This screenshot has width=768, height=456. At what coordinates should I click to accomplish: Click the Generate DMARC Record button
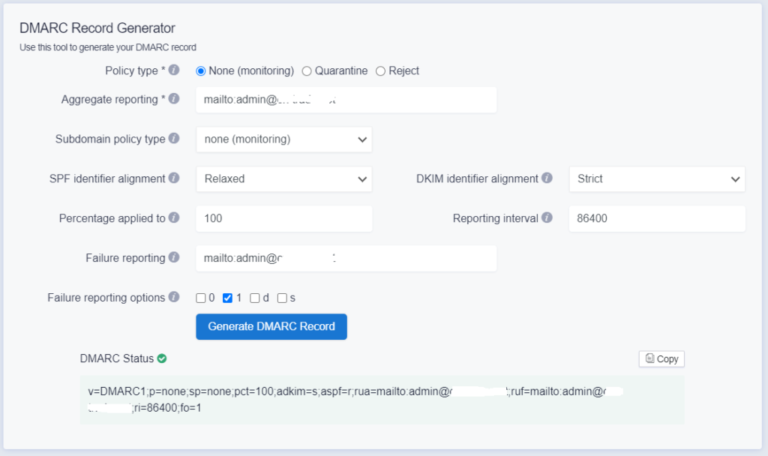271,327
